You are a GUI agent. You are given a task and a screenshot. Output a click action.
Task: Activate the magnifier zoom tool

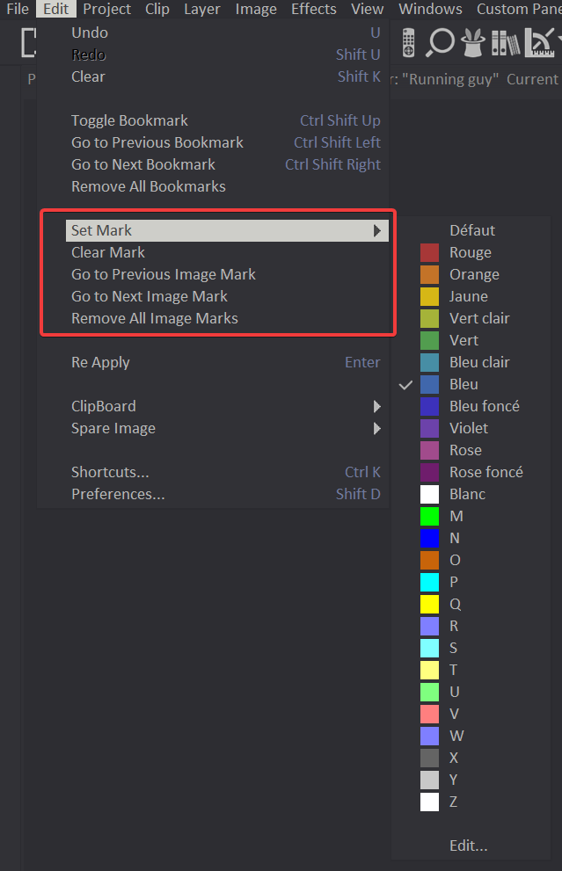pos(440,42)
